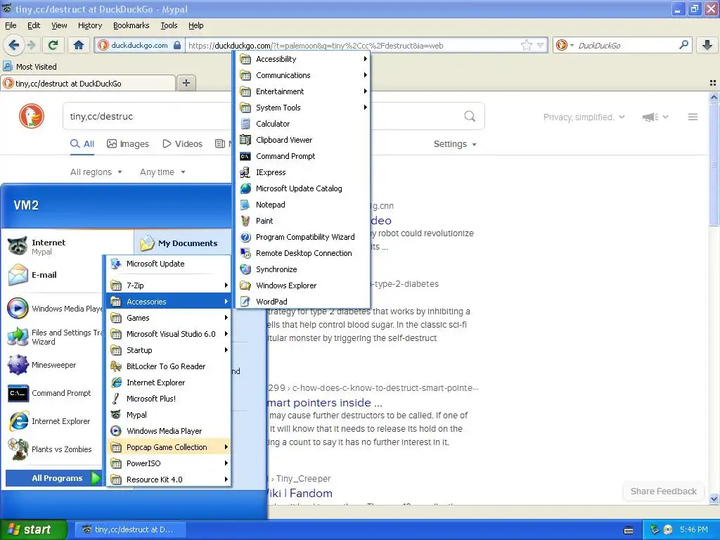Viewport: 720px width, 540px height.
Task: Reload the current page
Action: click(53, 45)
